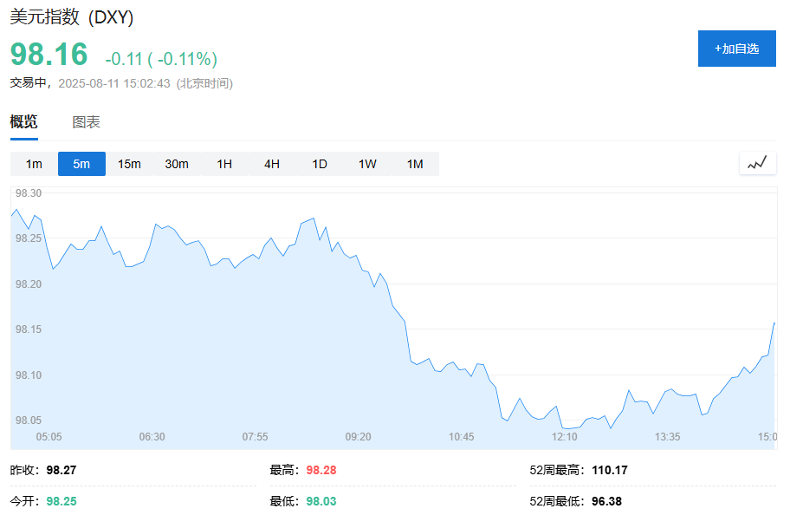Click the 98.25 y-axis label

[29, 238]
